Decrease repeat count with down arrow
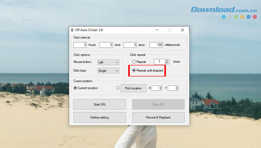The height and width of the screenshot is (148, 261). pyautogui.click(x=167, y=63)
